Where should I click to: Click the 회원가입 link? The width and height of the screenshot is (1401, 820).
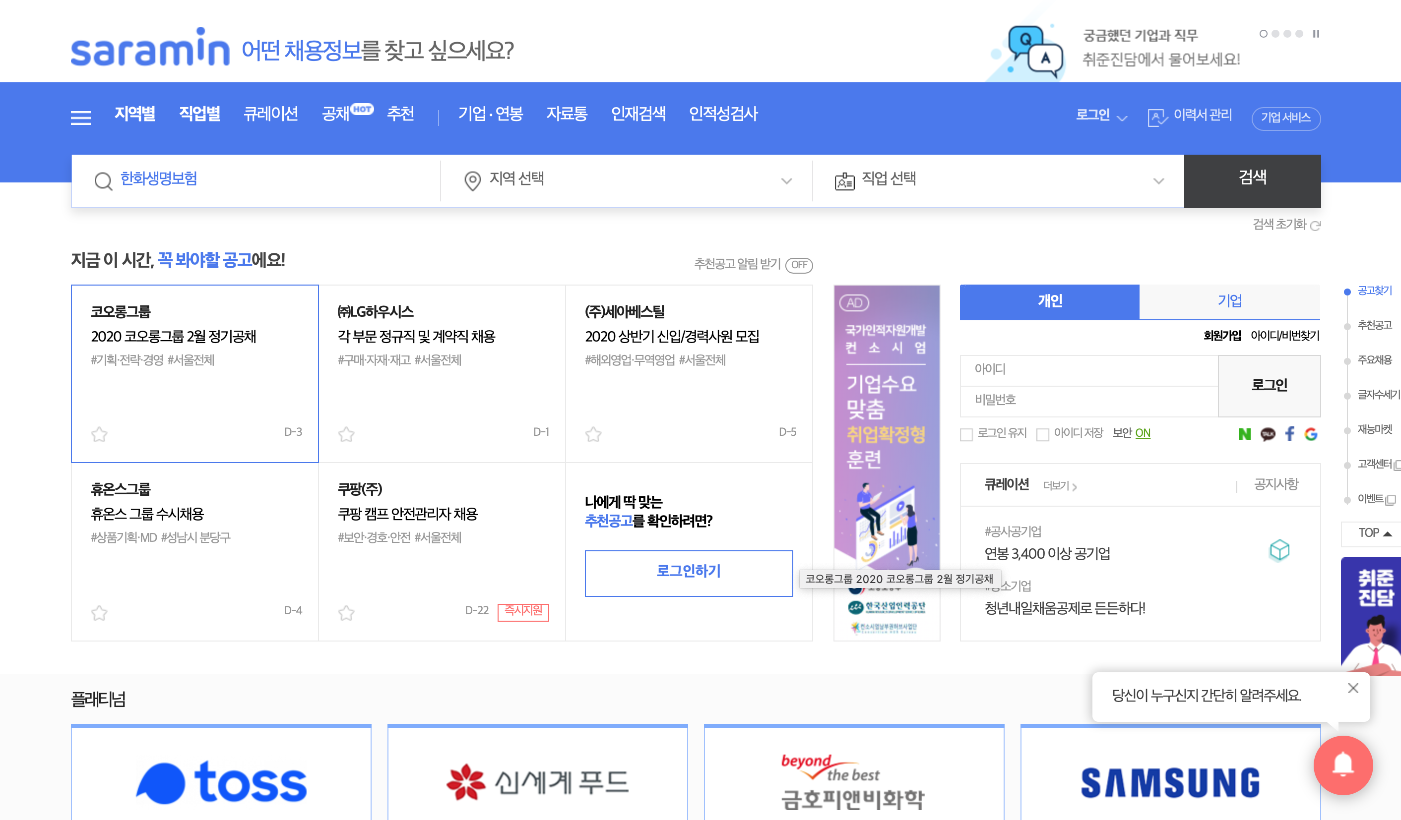[1222, 336]
